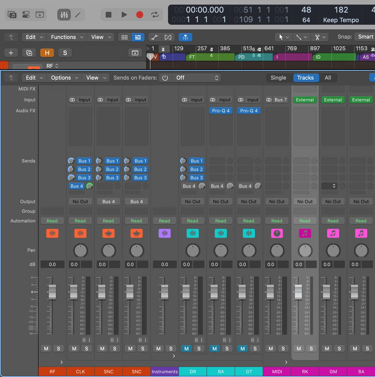Click the Bus 4 output on the first SNC strip

point(108,201)
